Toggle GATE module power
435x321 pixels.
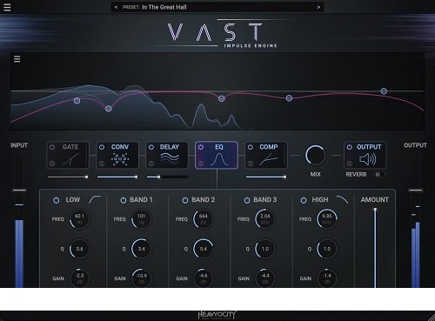click(x=52, y=147)
